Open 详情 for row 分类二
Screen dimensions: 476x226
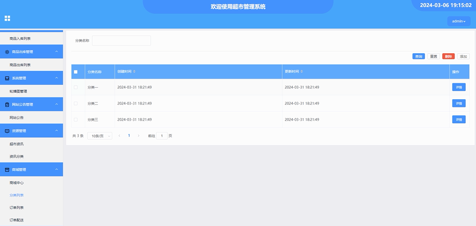[x=459, y=103]
